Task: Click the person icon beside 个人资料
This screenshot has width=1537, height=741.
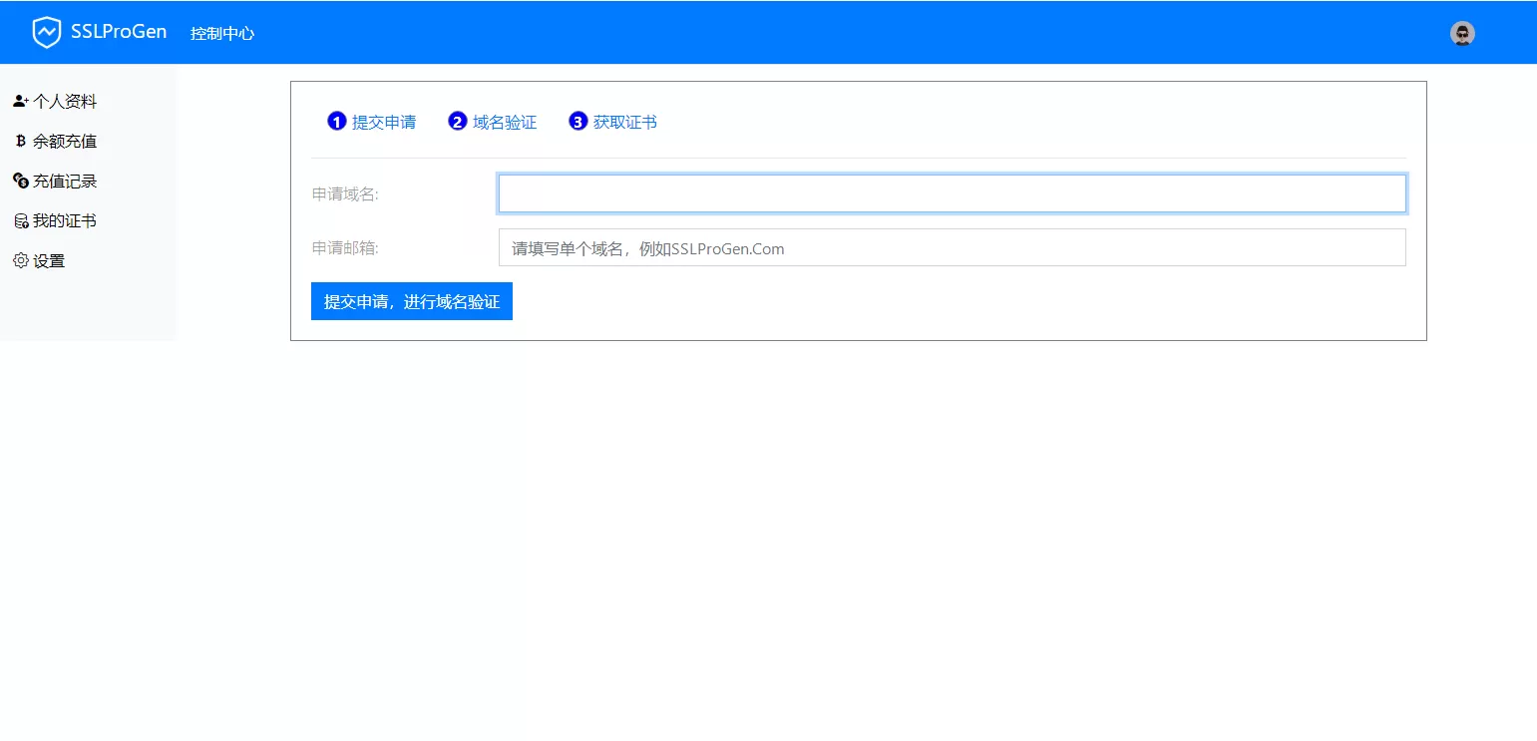Action: point(20,102)
